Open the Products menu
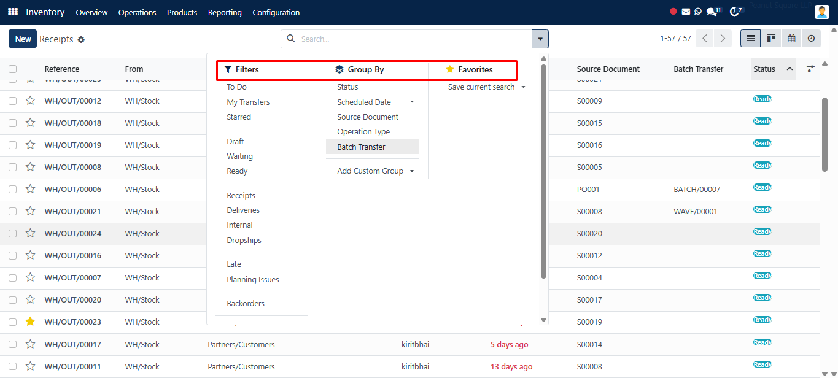 click(182, 12)
